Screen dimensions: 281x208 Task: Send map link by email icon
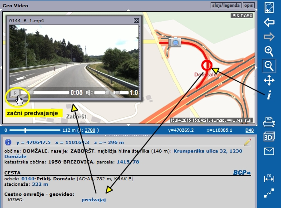(x=270, y=151)
